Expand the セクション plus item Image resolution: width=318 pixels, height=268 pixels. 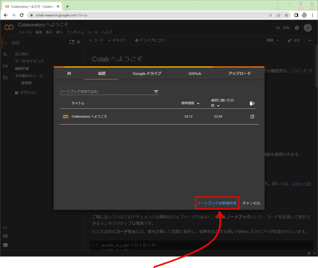pos(16,93)
